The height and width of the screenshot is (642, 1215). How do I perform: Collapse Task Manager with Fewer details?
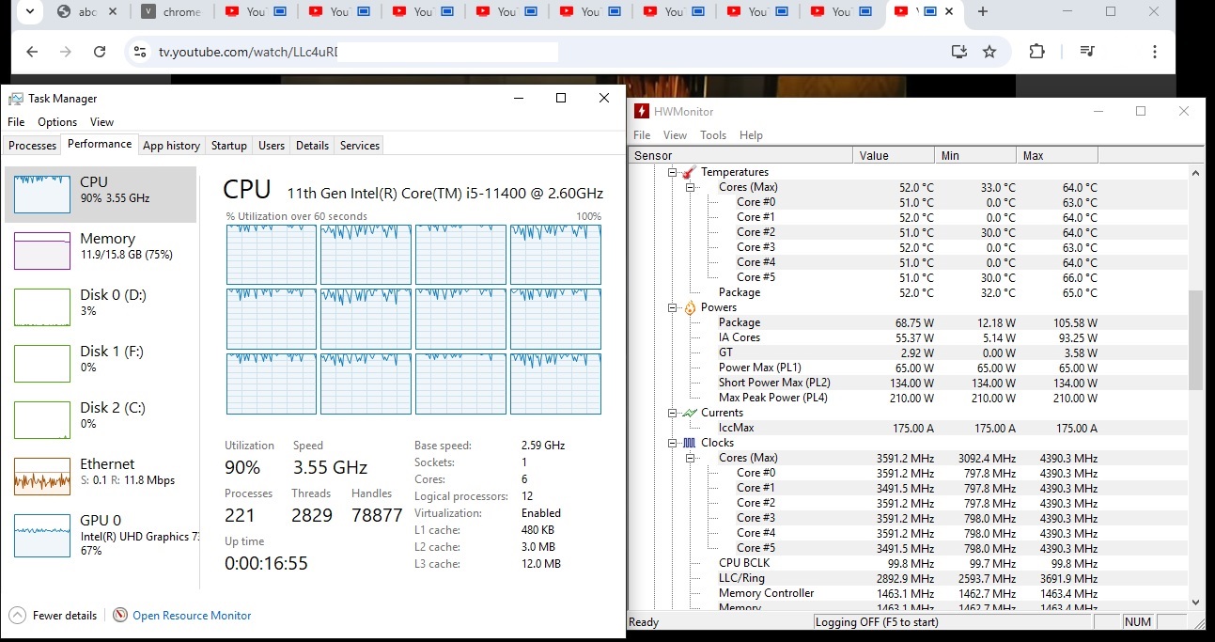pyautogui.click(x=54, y=616)
